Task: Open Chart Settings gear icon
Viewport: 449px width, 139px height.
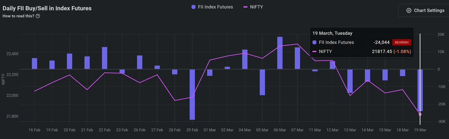Action: pos(409,11)
